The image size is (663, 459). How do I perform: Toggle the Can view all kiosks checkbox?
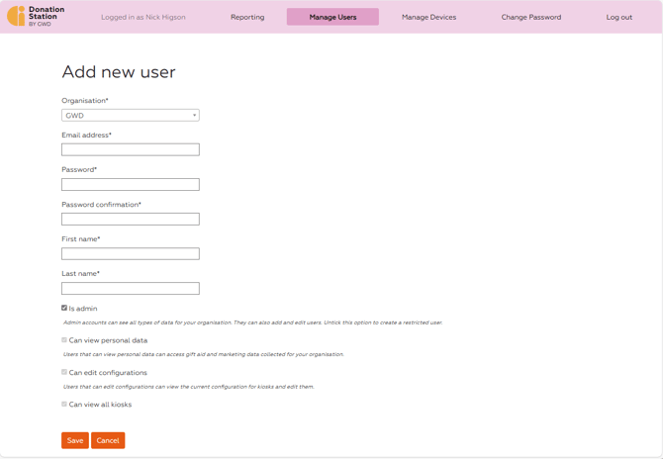(x=64, y=404)
